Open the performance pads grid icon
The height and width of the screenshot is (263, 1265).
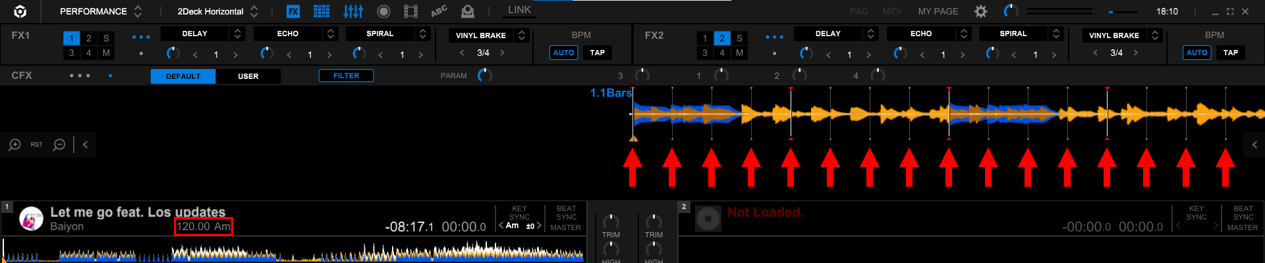[x=322, y=11]
